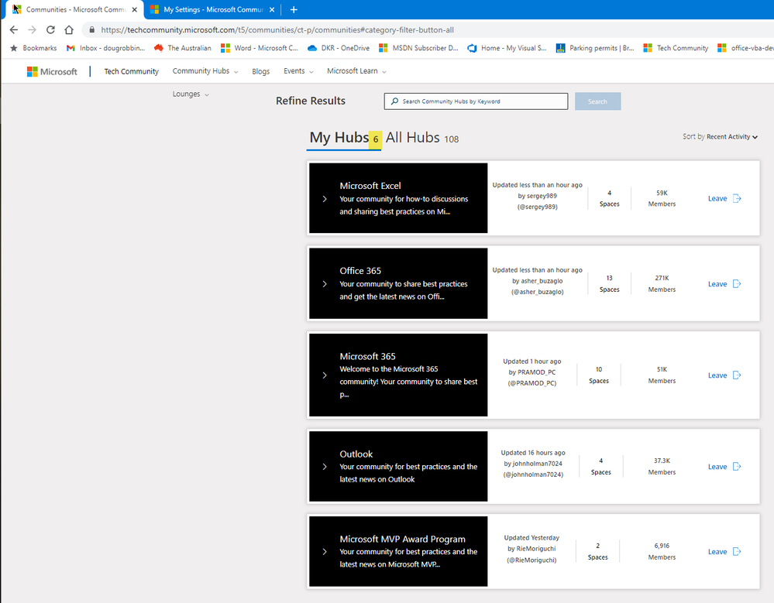This screenshot has height=603, width=774.
Task: Leave the Outlook hub
Action: point(724,467)
